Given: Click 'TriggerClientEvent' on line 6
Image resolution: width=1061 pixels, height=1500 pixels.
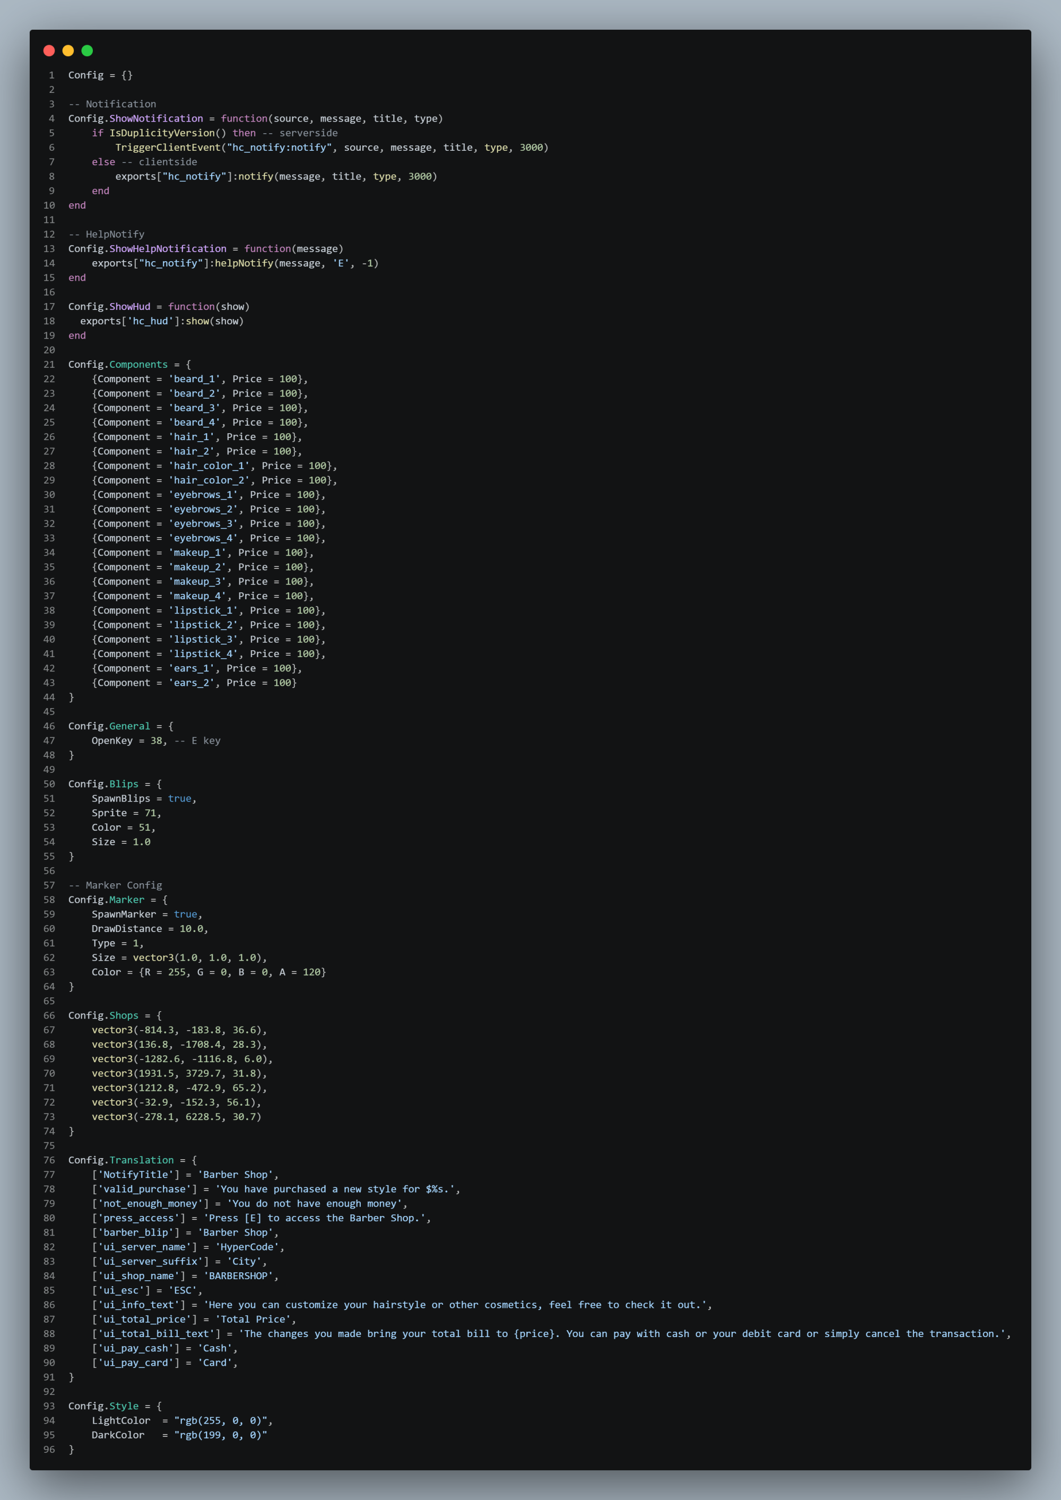Looking at the screenshot, I should tap(168, 147).
